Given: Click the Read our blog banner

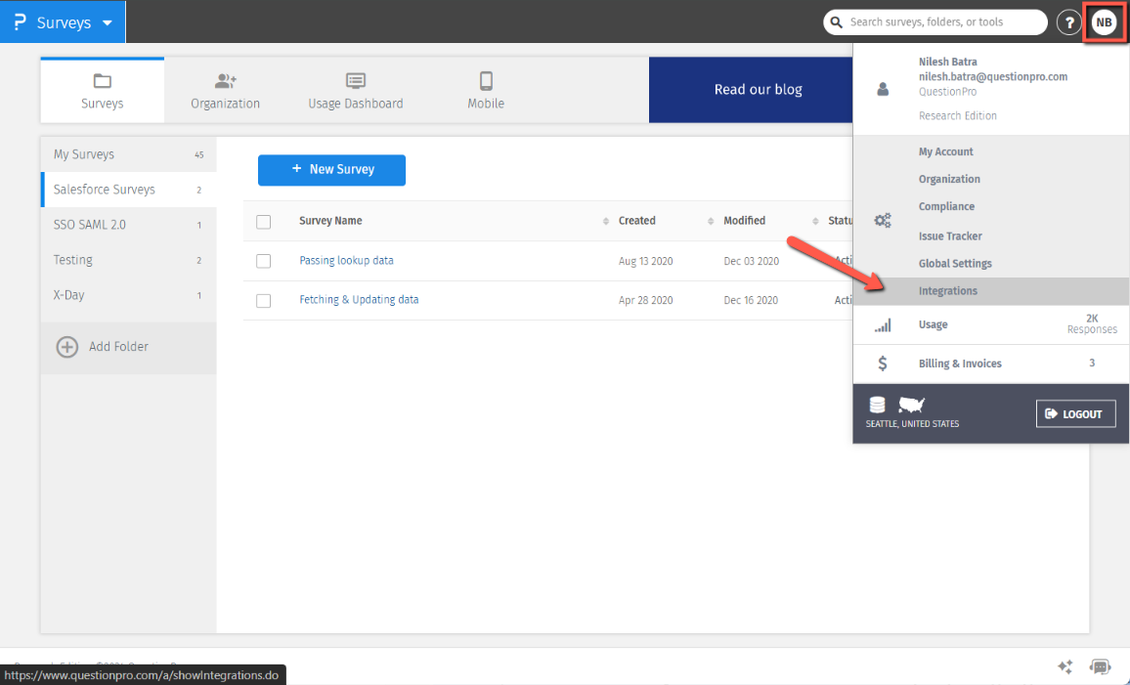Looking at the screenshot, I should coord(751,90).
